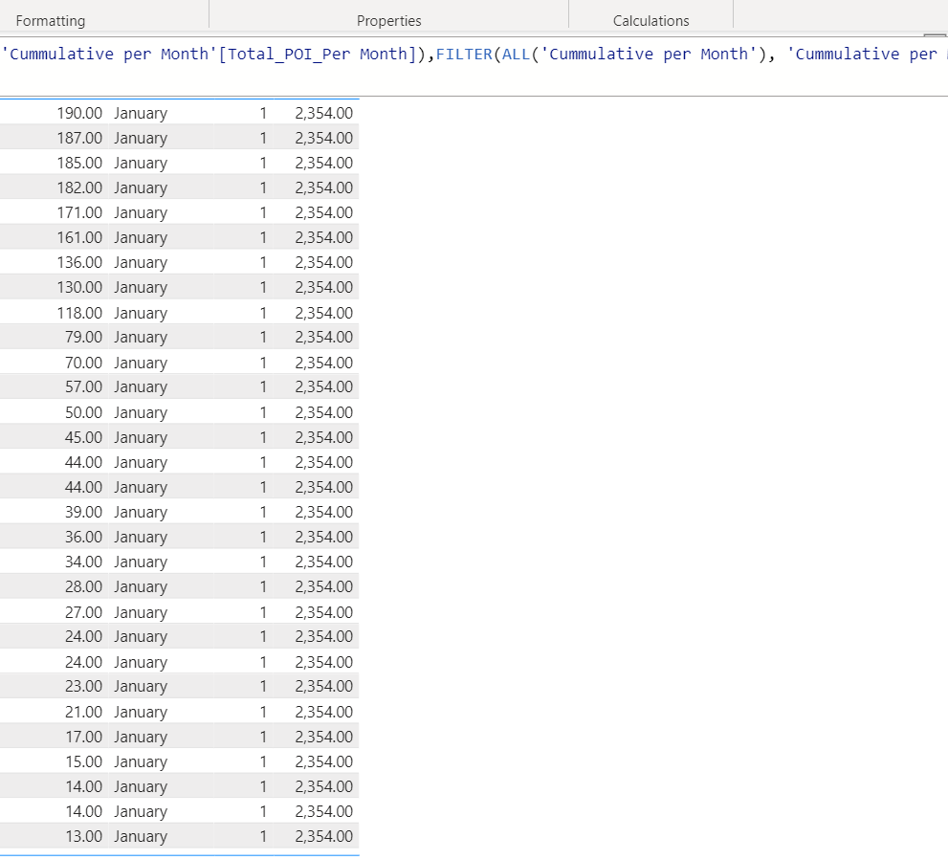
Task: Select the 27.00 cell
Action: point(83,612)
